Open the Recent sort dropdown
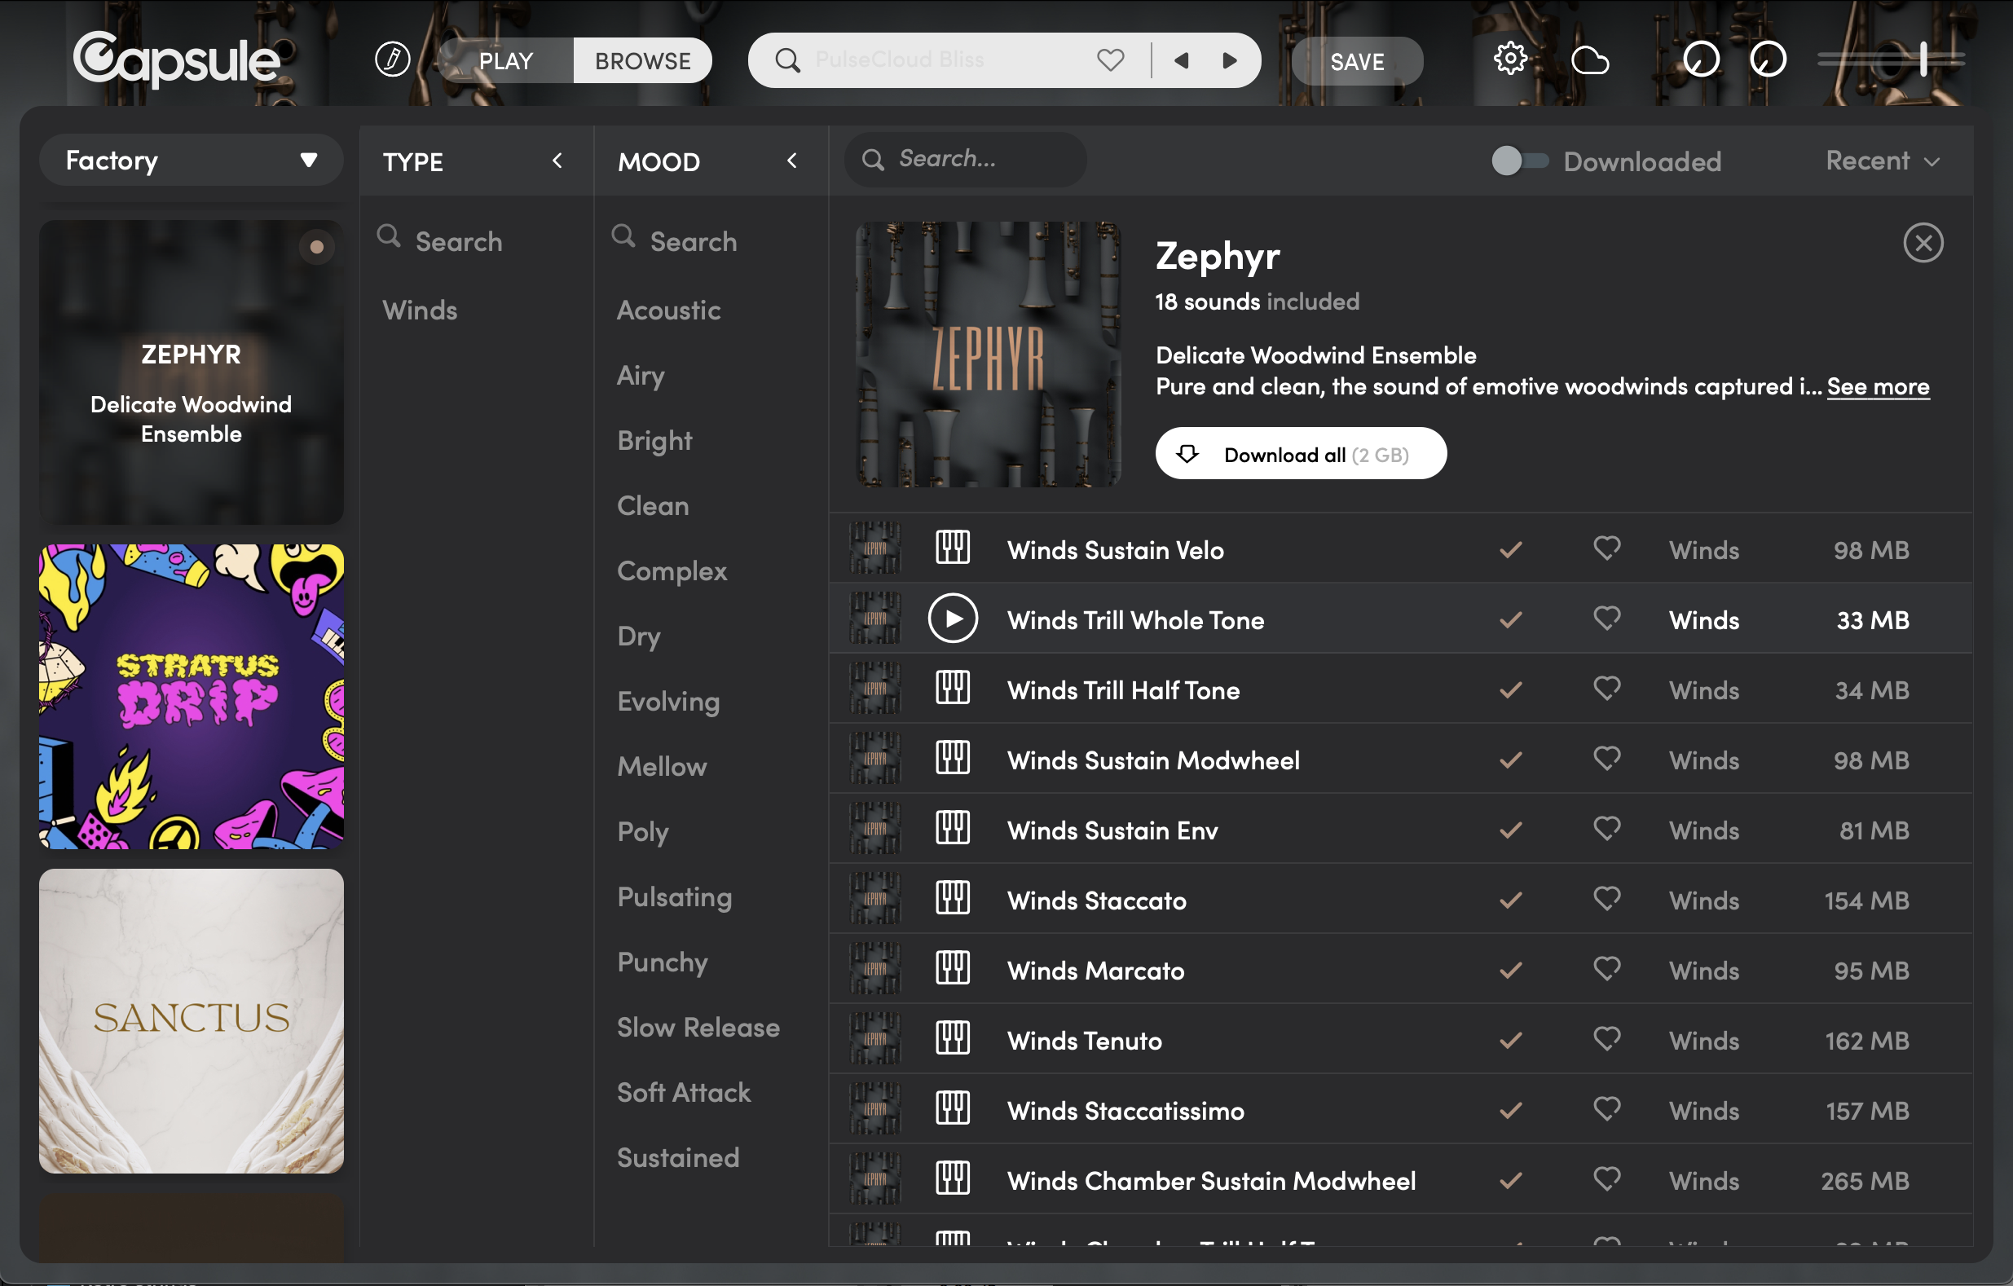 click(1883, 161)
